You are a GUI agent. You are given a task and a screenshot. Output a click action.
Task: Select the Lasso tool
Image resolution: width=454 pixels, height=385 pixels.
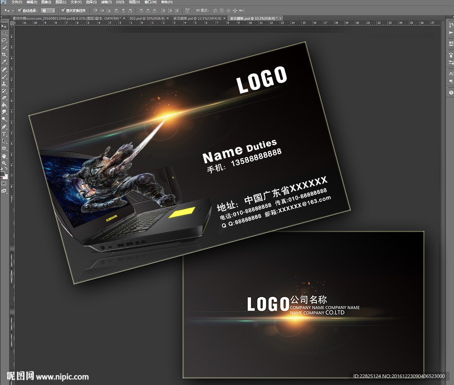tap(4, 40)
